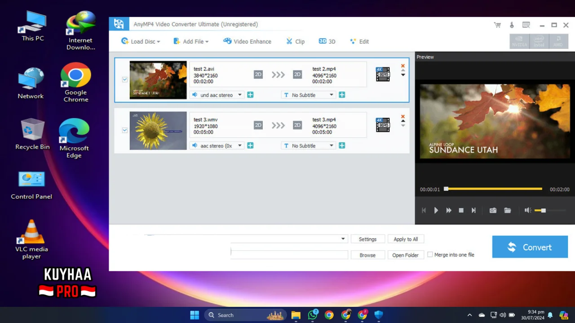The image size is (575, 323).
Task: Click the Intel acceleration badge
Action: [x=539, y=41]
